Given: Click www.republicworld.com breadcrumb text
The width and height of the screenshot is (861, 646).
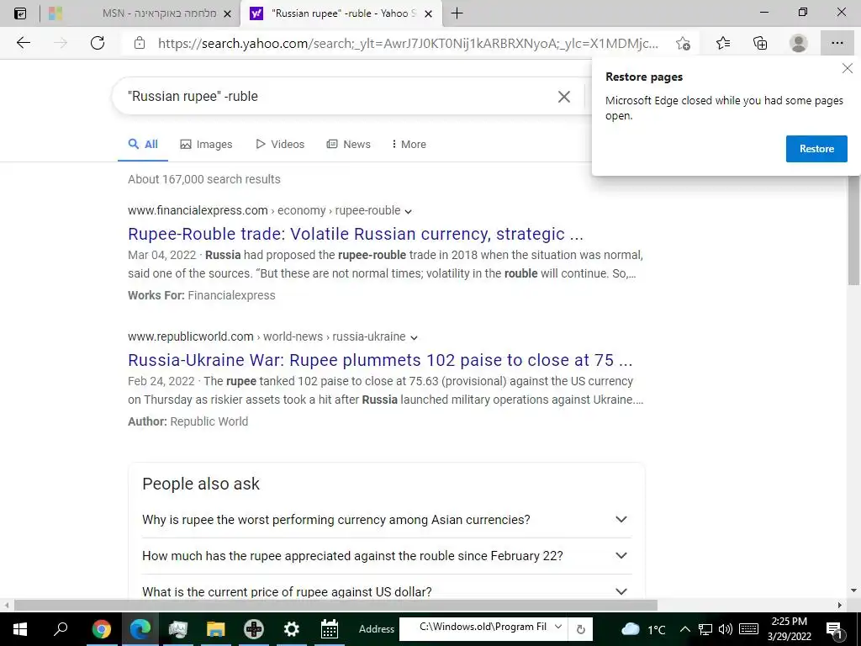Looking at the screenshot, I should click(x=191, y=336).
